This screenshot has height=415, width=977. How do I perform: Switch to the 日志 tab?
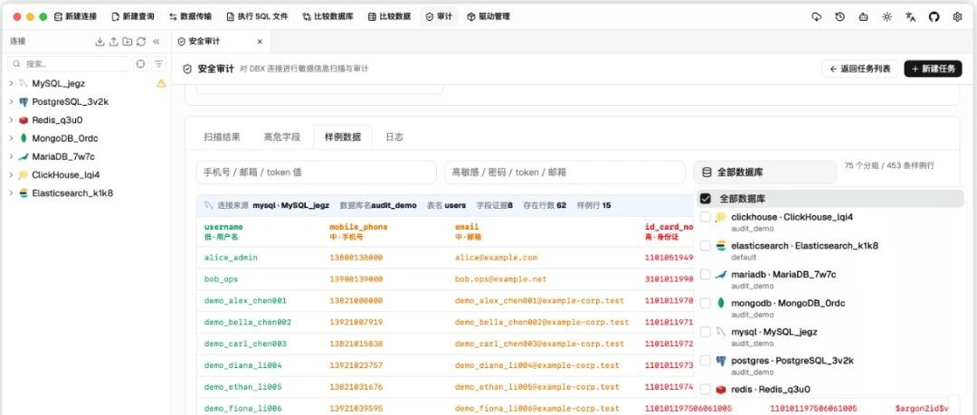(394, 137)
